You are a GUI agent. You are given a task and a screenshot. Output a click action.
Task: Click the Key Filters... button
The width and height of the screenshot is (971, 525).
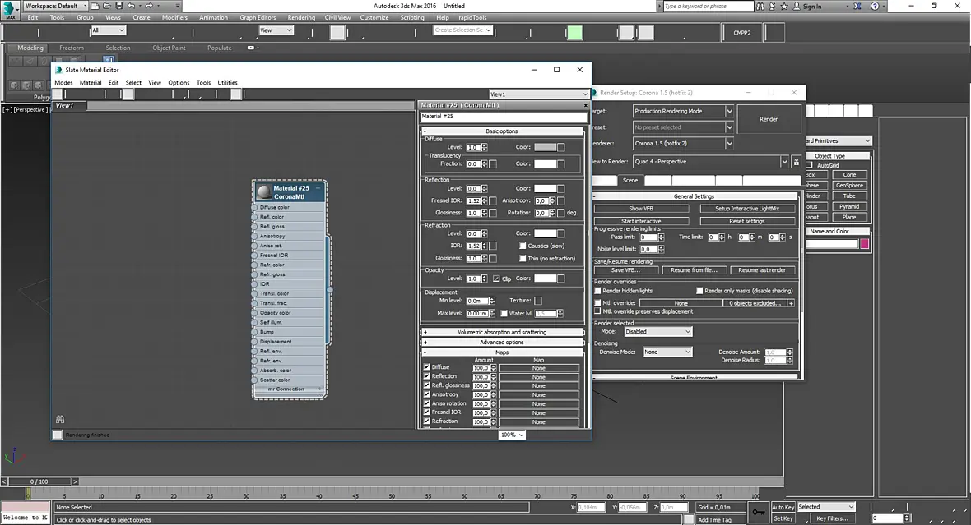point(832,518)
